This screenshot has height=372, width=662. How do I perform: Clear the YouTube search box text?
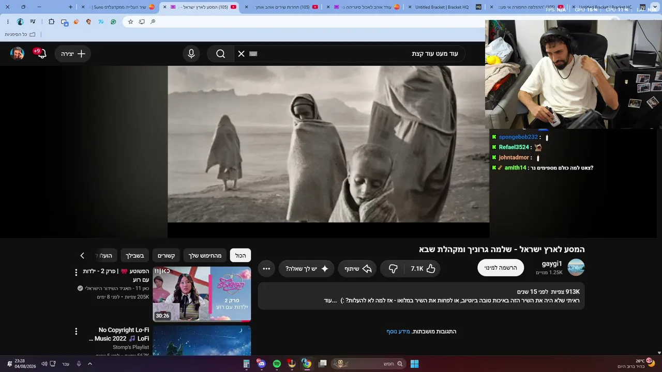click(x=241, y=54)
